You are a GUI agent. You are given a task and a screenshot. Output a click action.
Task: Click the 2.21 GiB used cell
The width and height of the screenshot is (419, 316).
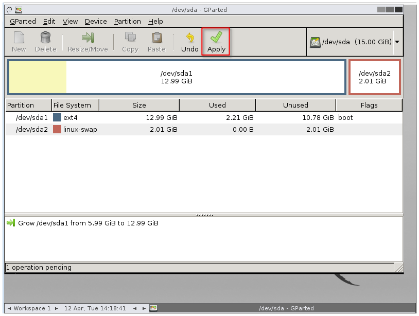pos(240,117)
